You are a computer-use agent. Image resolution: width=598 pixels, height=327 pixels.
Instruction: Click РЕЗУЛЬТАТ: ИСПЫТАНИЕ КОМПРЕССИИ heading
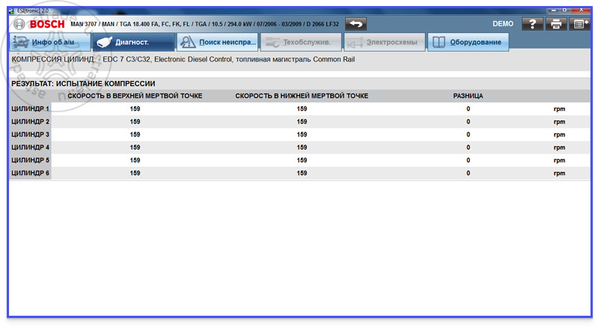[x=83, y=84]
